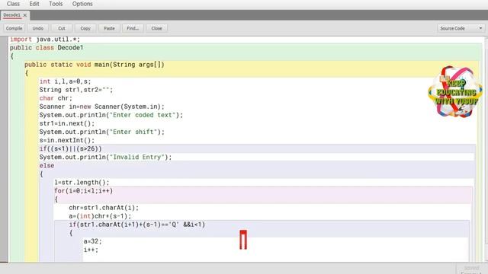Image resolution: width=488 pixels, height=274 pixels.
Task: Click the 'Scanner in=new Scanner(System.in);' line
Action: coord(101,107)
